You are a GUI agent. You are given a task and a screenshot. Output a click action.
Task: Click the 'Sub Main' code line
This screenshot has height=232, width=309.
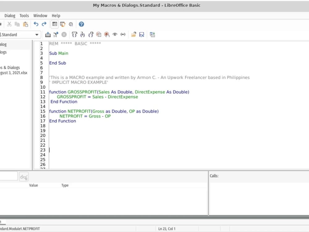click(59, 53)
